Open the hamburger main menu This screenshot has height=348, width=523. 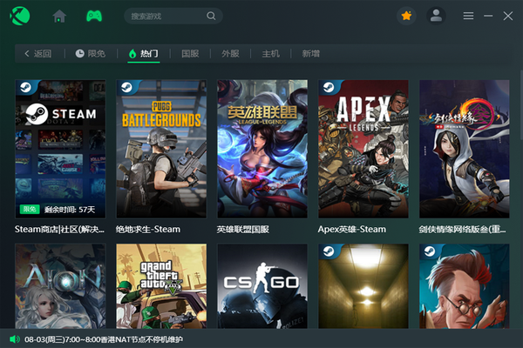(x=469, y=16)
